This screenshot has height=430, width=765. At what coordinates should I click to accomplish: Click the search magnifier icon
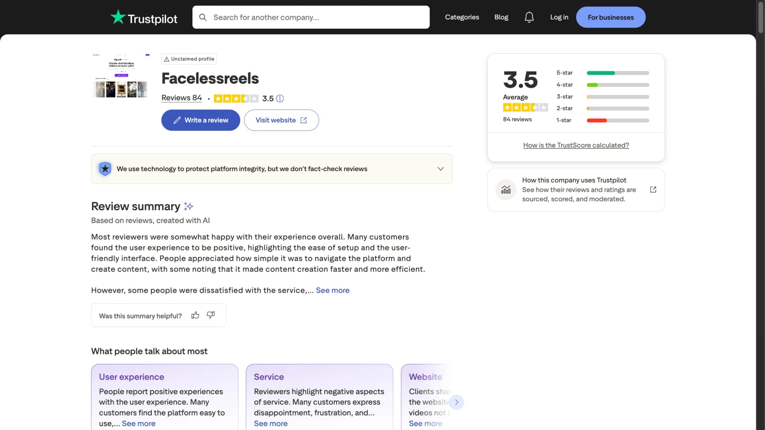(203, 17)
